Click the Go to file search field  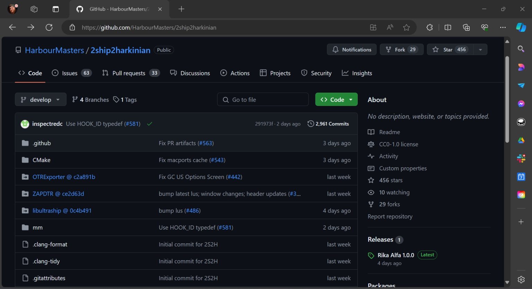(x=263, y=100)
